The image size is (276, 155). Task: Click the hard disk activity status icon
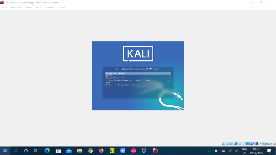pyautogui.click(x=223, y=144)
